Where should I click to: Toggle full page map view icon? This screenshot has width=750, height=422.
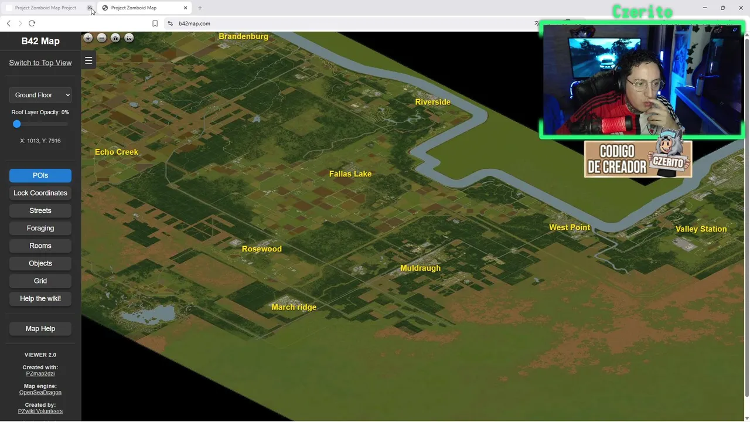click(x=129, y=38)
